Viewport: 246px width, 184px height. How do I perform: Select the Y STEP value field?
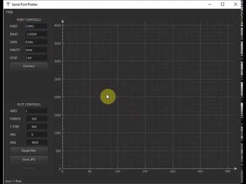click(x=37, y=127)
